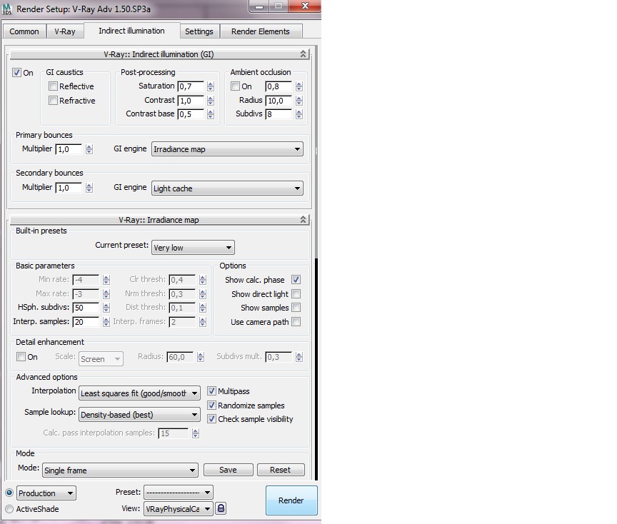Open the Interpolation type dropdown
The height and width of the screenshot is (524, 617).
(139, 393)
